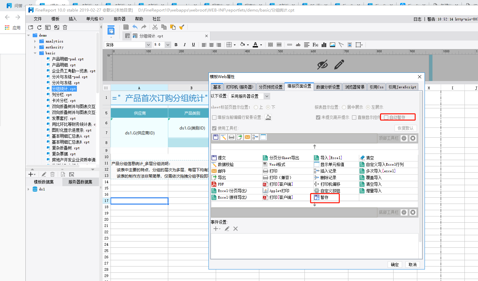Open the font color dropdown arrow
The height and width of the screenshot is (281, 478).
[261, 45]
